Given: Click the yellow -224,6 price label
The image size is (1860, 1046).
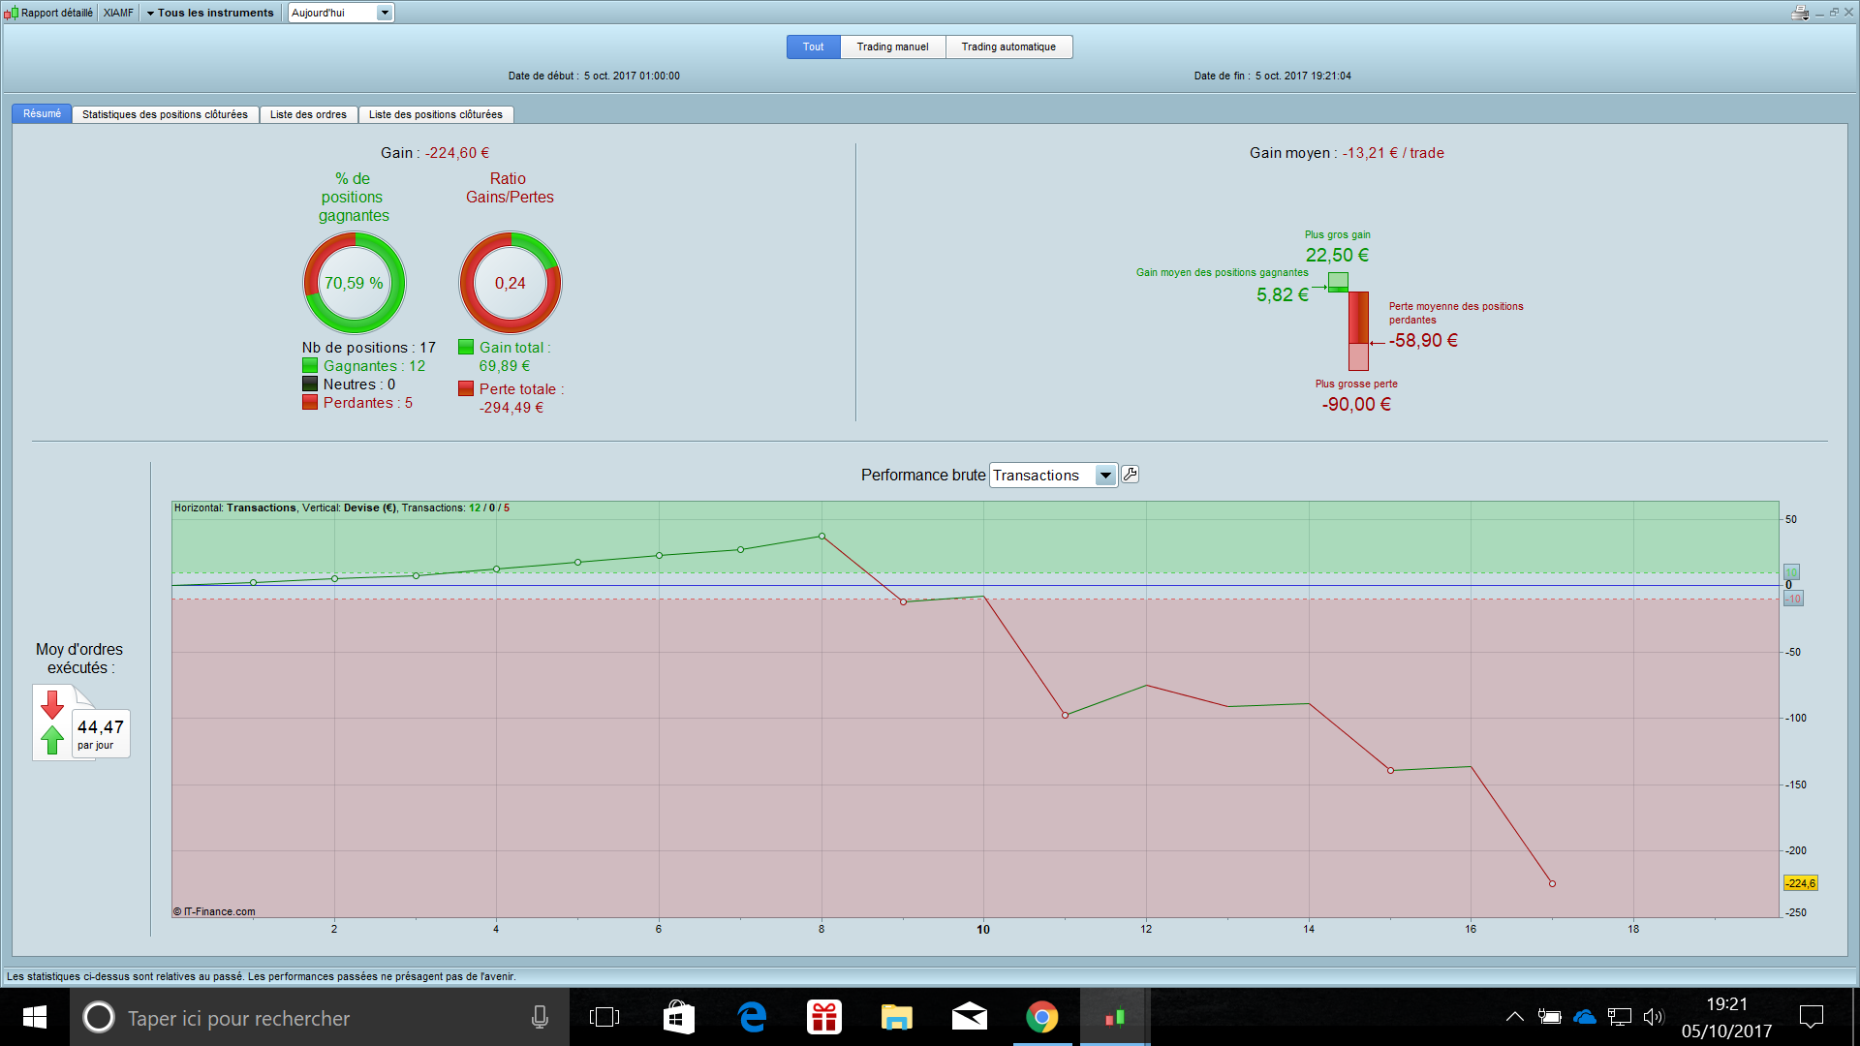Looking at the screenshot, I should click(x=1801, y=883).
